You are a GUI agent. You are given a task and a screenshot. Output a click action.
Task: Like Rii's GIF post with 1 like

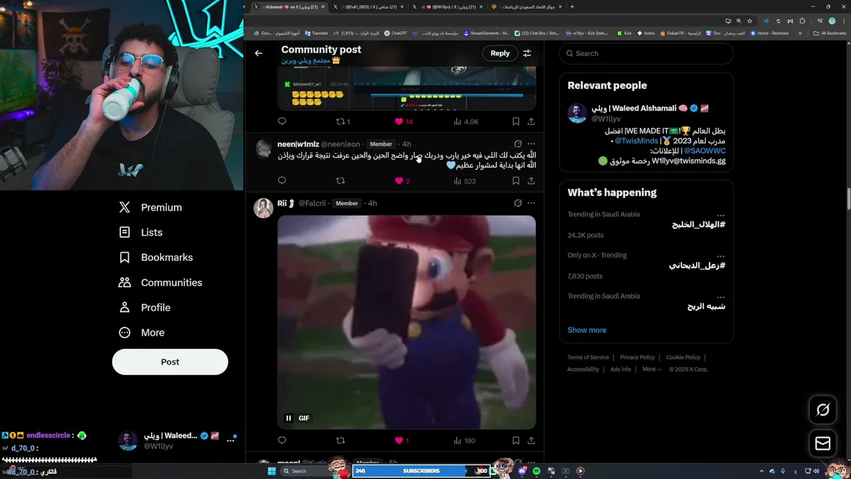(x=402, y=440)
